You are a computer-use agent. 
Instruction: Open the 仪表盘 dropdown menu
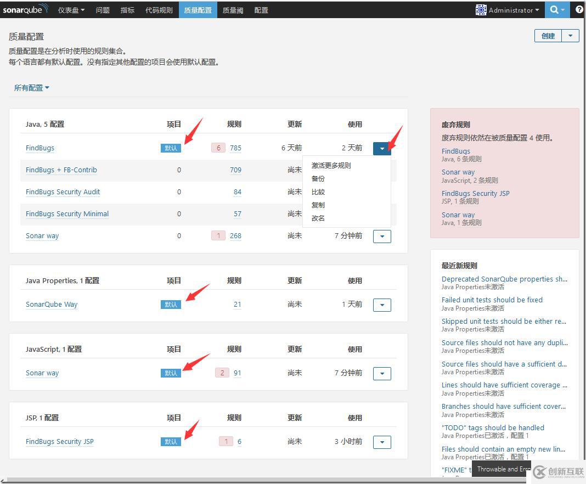[71, 10]
